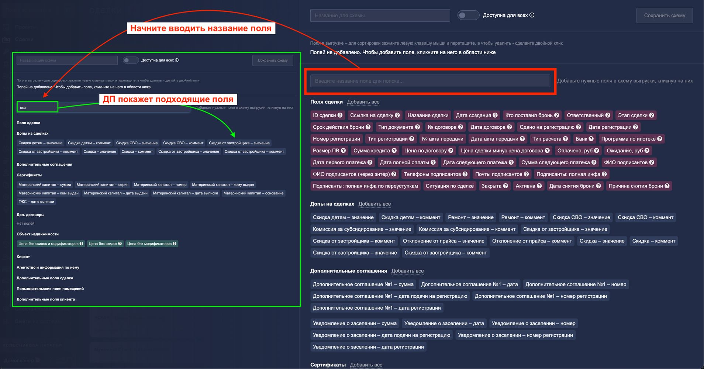Click the help icon on 'Дата первого платежа'
The height and width of the screenshot is (369, 704).
coord(370,162)
